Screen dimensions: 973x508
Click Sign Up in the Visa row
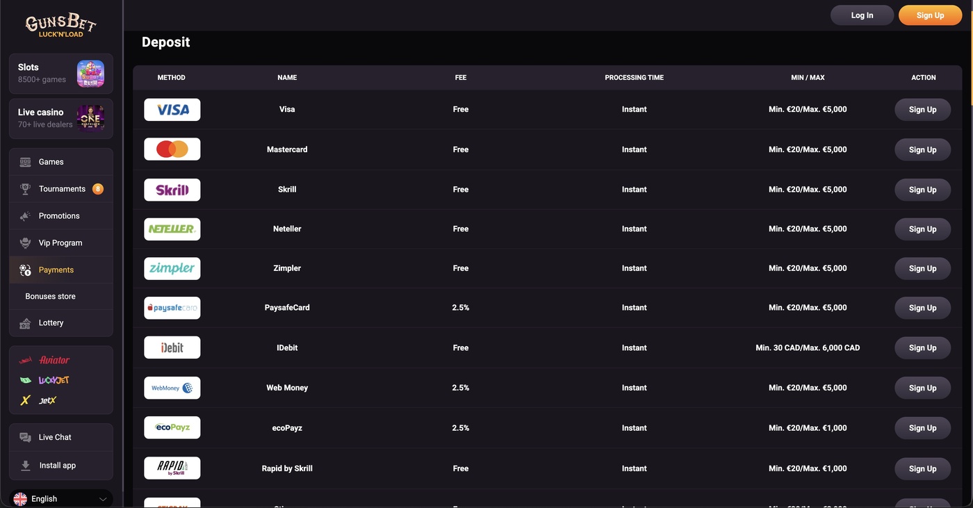(x=922, y=110)
